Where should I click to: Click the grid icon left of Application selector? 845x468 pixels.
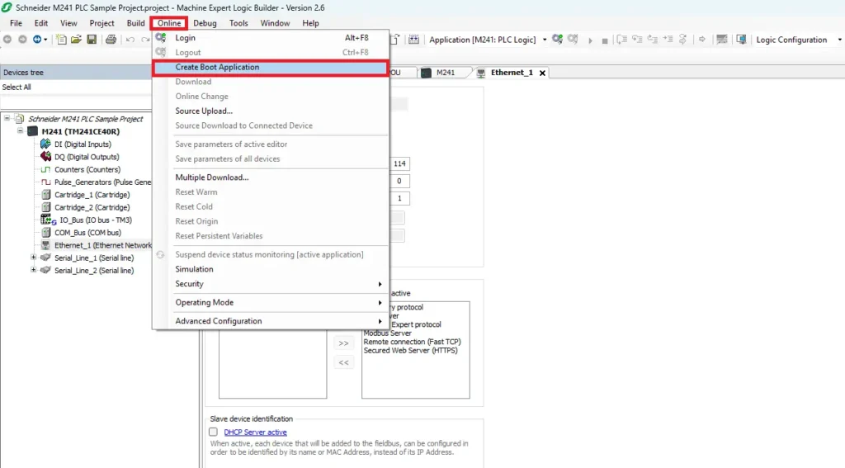pos(414,40)
